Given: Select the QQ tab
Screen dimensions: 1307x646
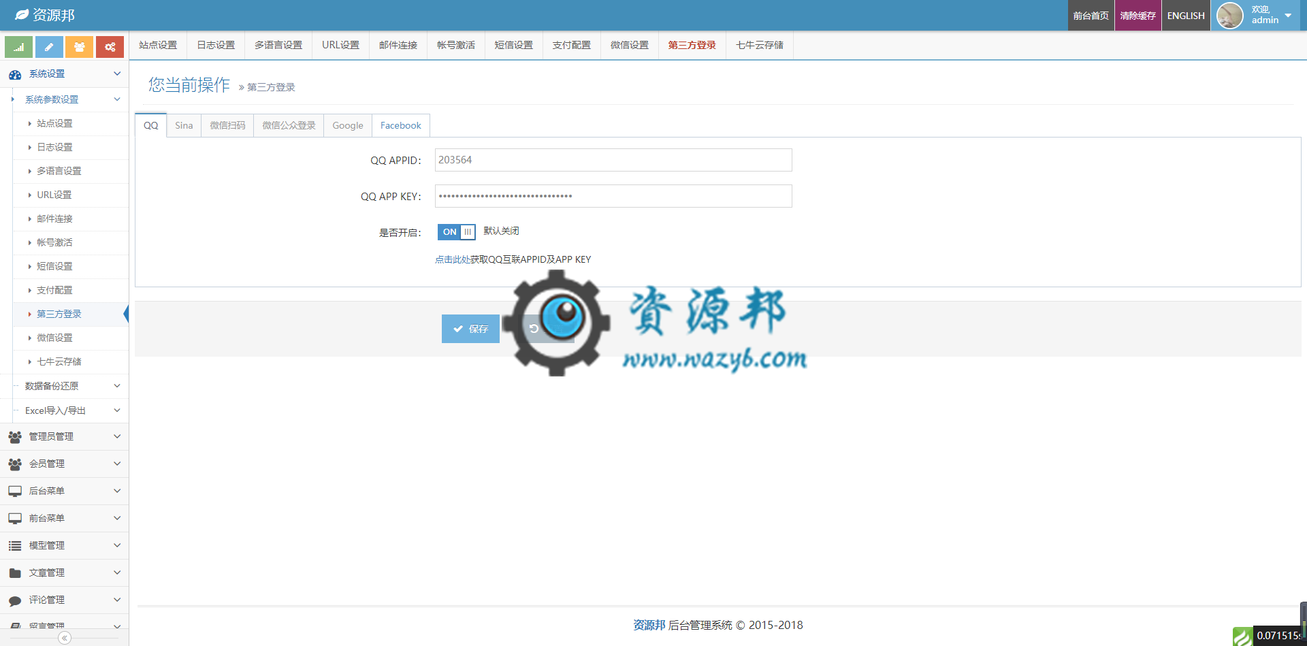Looking at the screenshot, I should [x=151, y=125].
